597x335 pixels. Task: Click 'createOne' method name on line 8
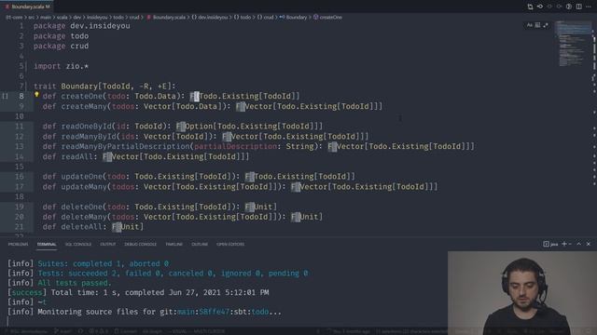pos(81,96)
